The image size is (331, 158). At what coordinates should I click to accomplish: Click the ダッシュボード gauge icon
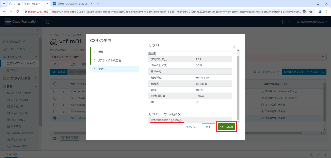coord(4,42)
